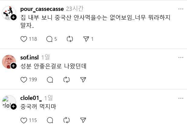The width and height of the screenshot is (187, 125).
Task: Follow pour_cassecasse via avatar plus badge
Action: [x=14, y=18]
